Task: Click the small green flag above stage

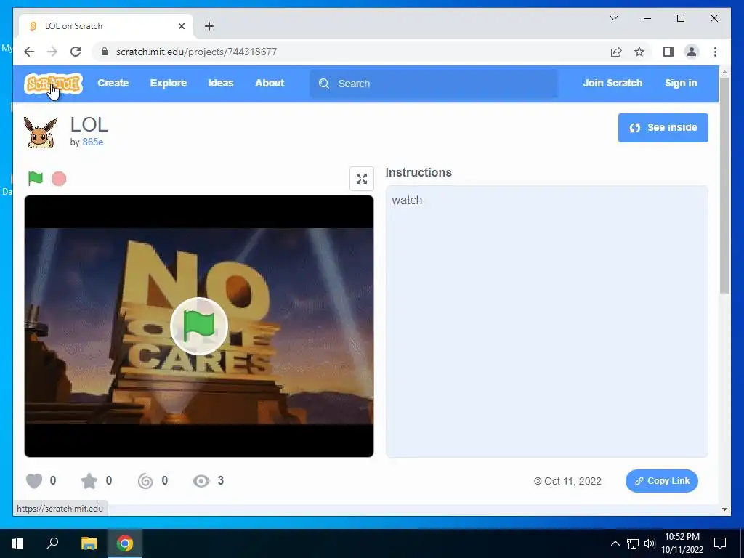Action: pyautogui.click(x=36, y=179)
